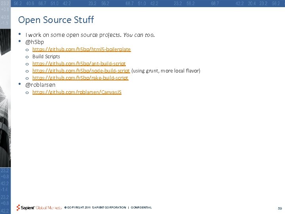Open the rake-build-script GitHub link
Screen dimensions: 285x214
coord(80,78)
